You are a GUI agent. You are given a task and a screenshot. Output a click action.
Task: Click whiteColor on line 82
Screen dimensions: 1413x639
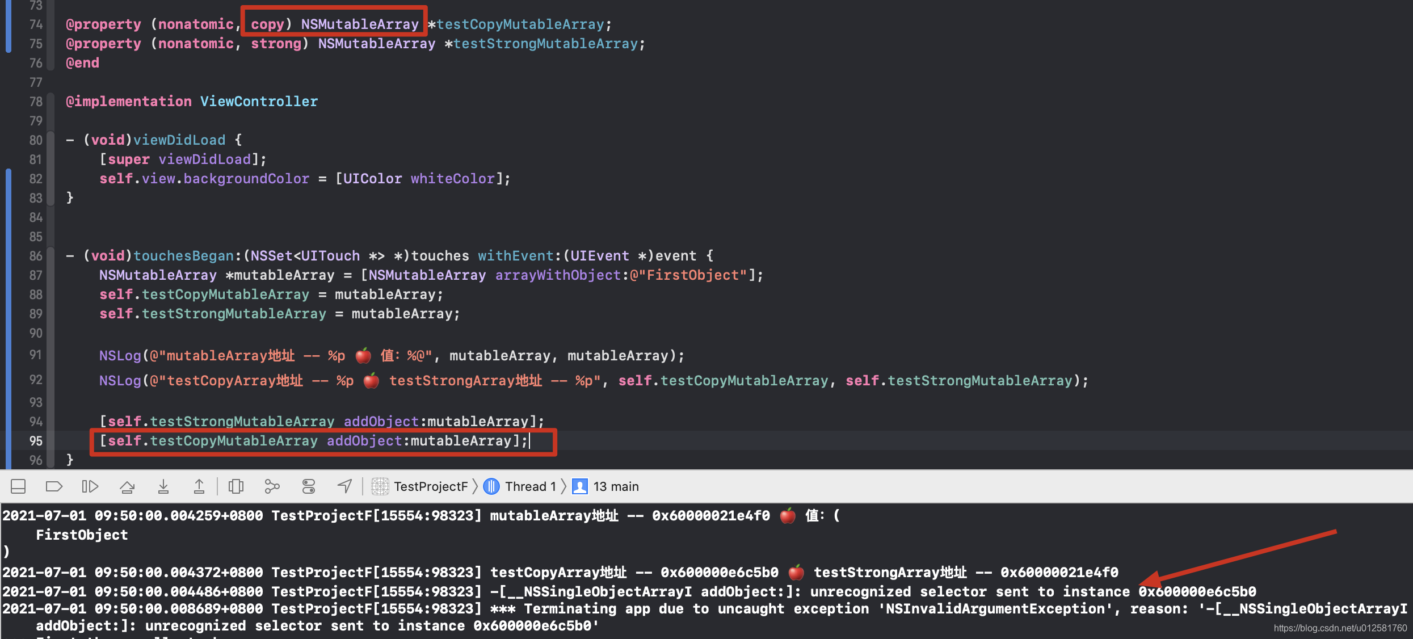pyautogui.click(x=453, y=179)
